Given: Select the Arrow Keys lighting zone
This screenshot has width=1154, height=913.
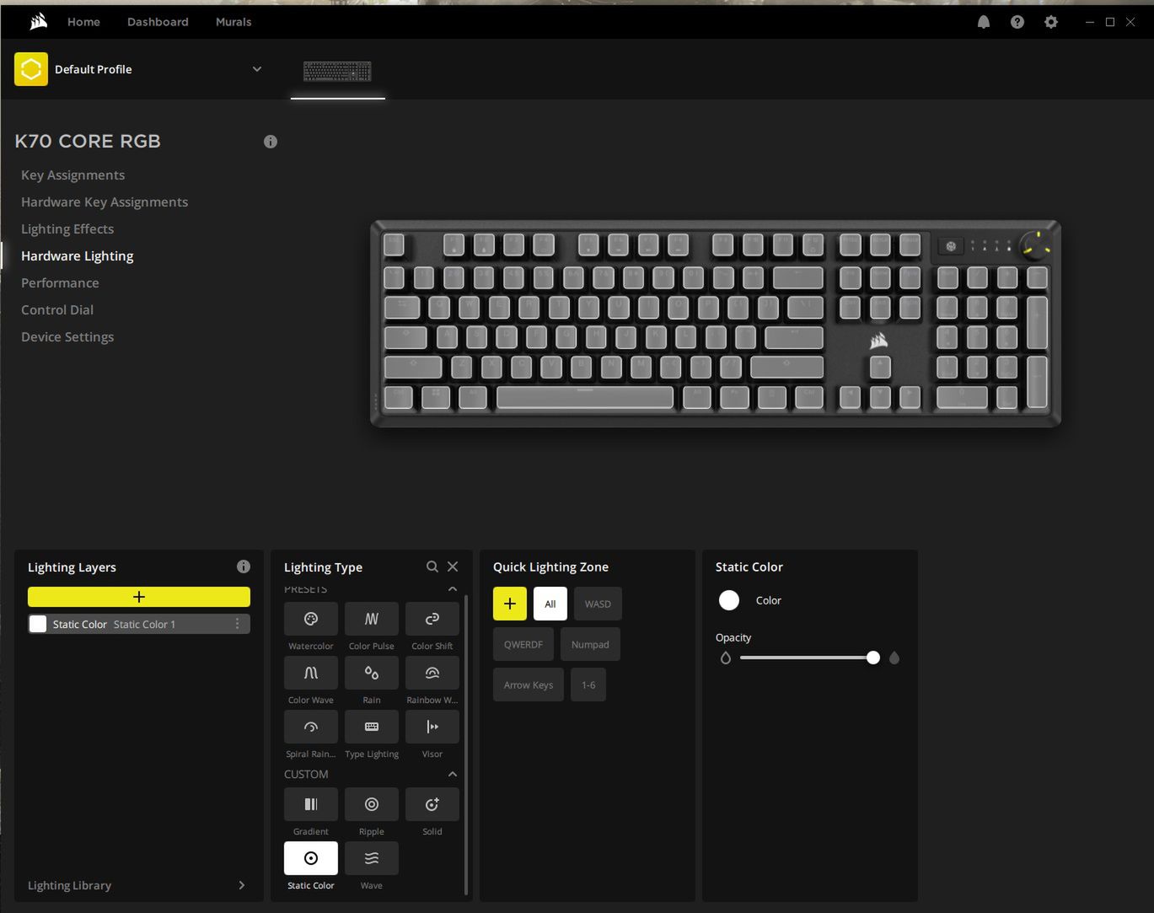Looking at the screenshot, I should [x=529, y=685].
